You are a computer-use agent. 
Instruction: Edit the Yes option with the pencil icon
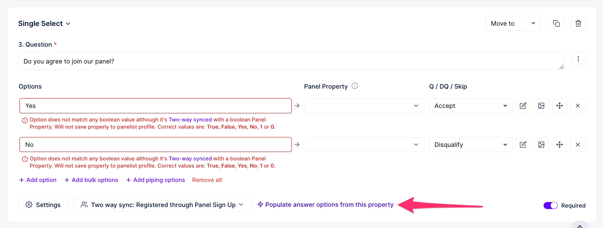[x=523, y=106]
